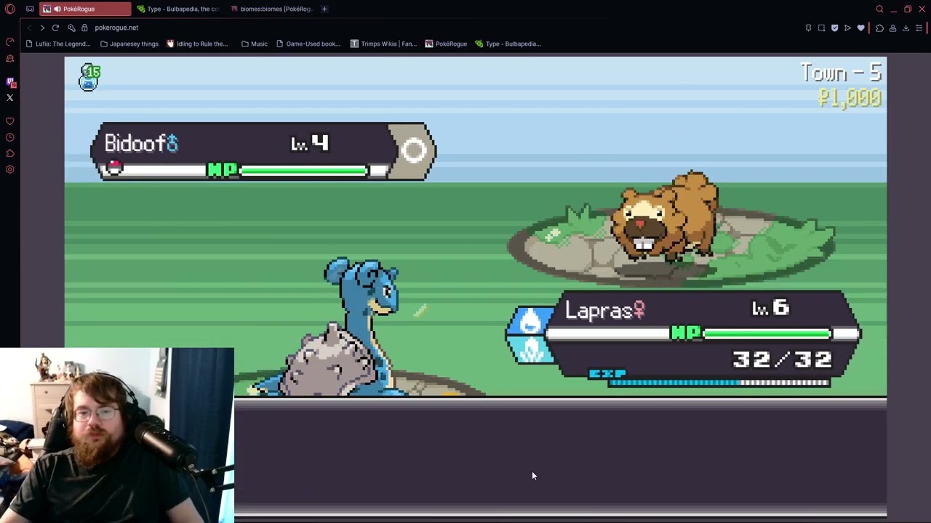Open Lufia: The Legend bookmark
Screen dimensions: 931x523
pos(57,44)
